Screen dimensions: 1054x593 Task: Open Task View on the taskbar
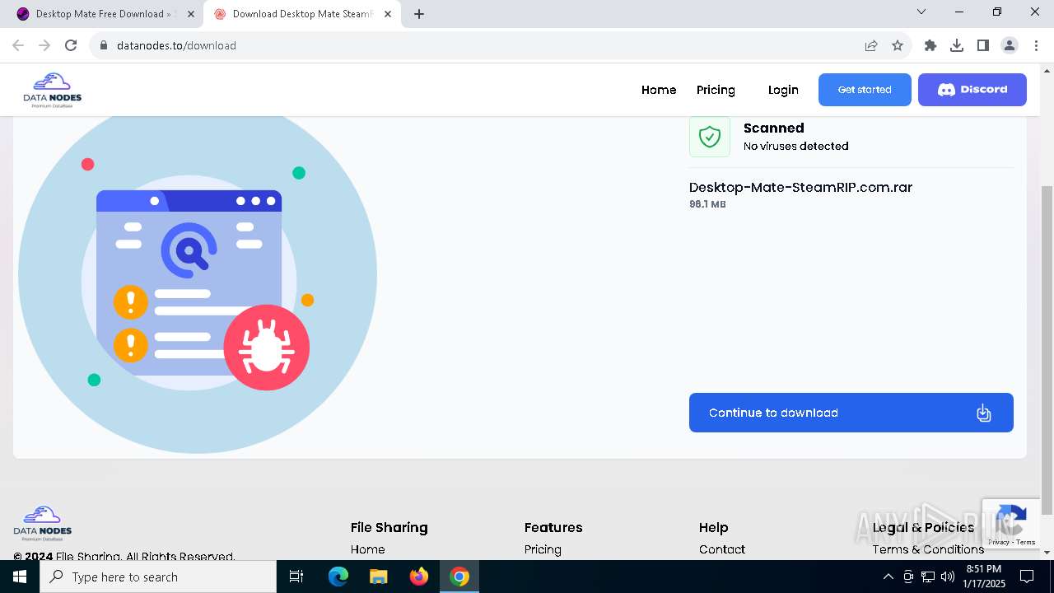296,577
